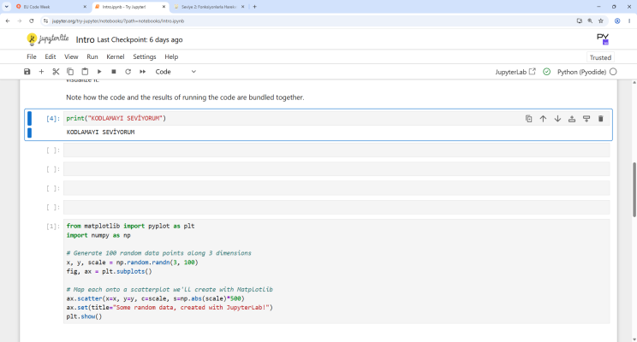Click the browser address bar URL
637x342 pixels.
pyautogui.click(x=118, y=21)
